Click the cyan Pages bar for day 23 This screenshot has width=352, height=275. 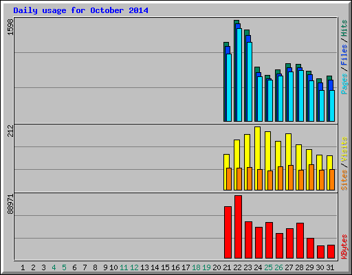[x=250, y=82]
